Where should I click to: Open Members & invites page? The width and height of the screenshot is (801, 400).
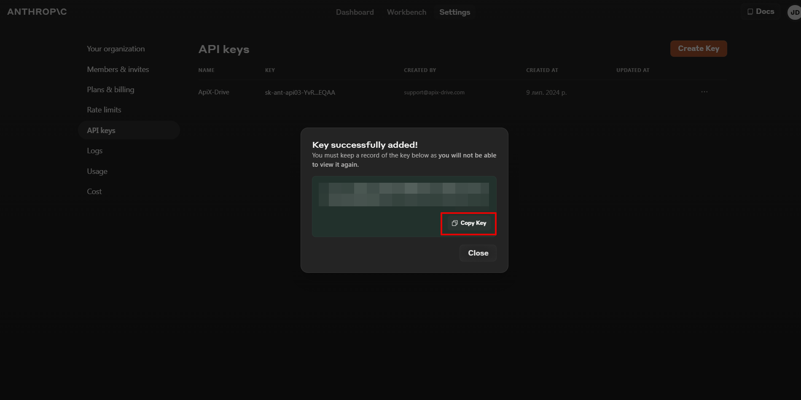118,69
